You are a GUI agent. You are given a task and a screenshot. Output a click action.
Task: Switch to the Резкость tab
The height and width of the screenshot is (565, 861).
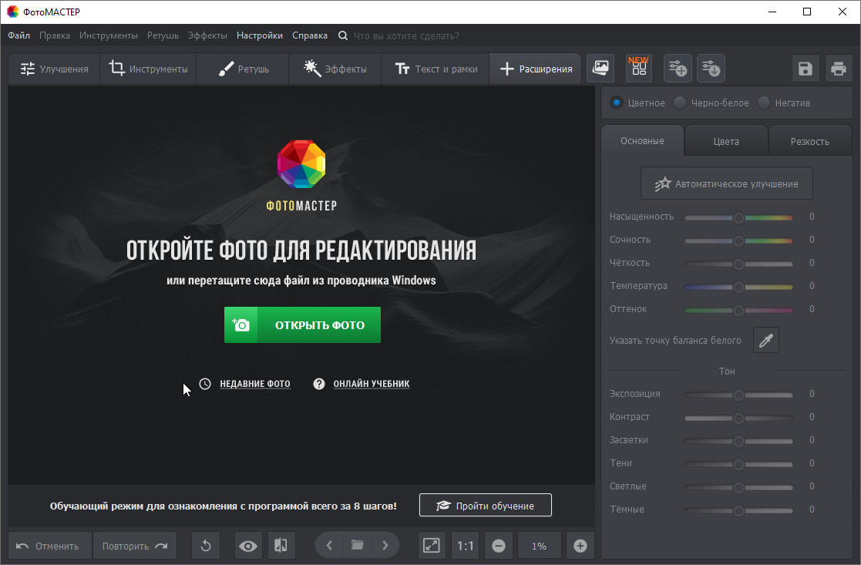pyautogui.click(x=809, y=141)
